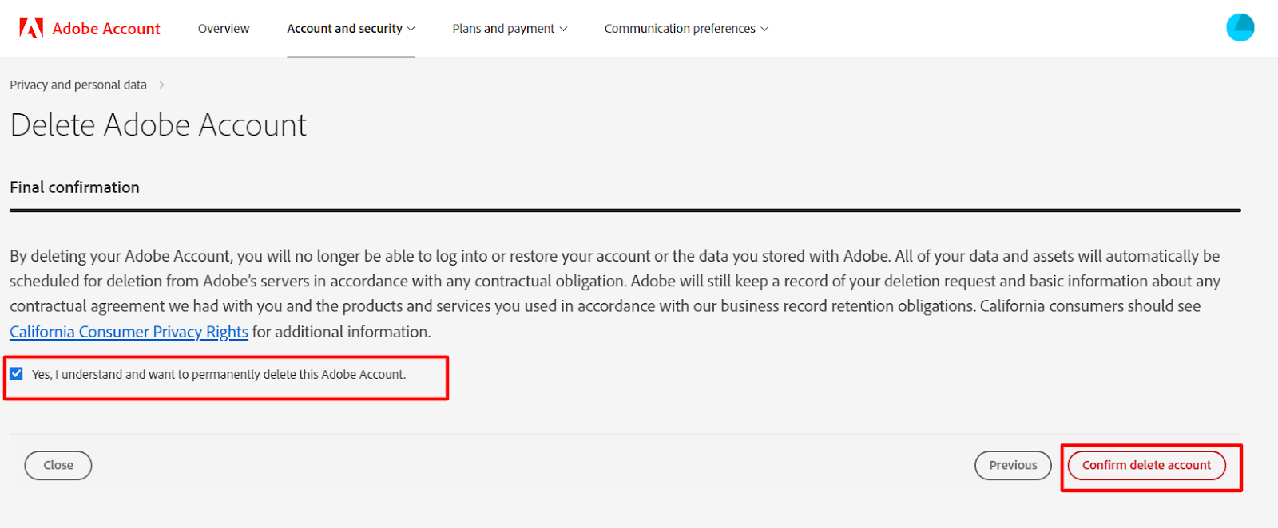Viewport: 1278px width, 528px height.
Task: Expand the Account and security chevron
Action: (x=411, y=29)
